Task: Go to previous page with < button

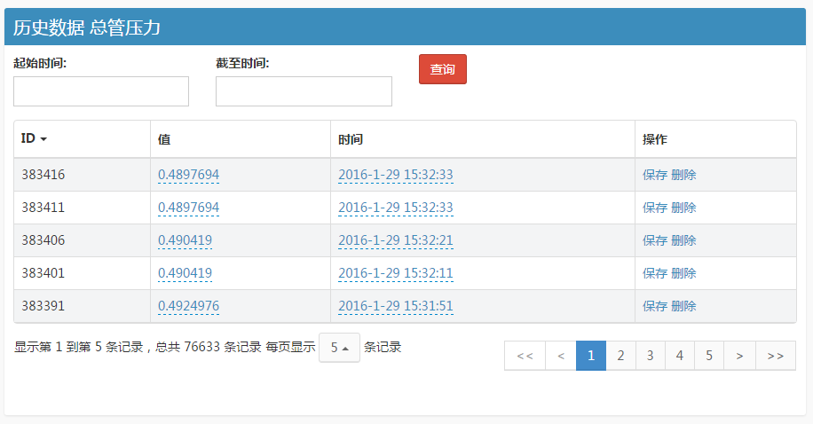Action: pyautogui.click(x=561, y=356)
